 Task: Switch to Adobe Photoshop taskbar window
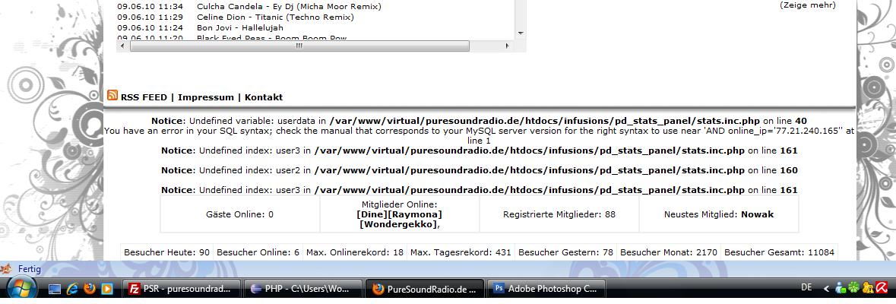(x=546, y=289)
